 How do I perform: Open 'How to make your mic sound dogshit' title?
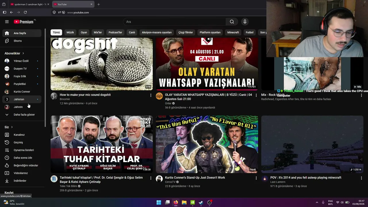click(85, 95)
